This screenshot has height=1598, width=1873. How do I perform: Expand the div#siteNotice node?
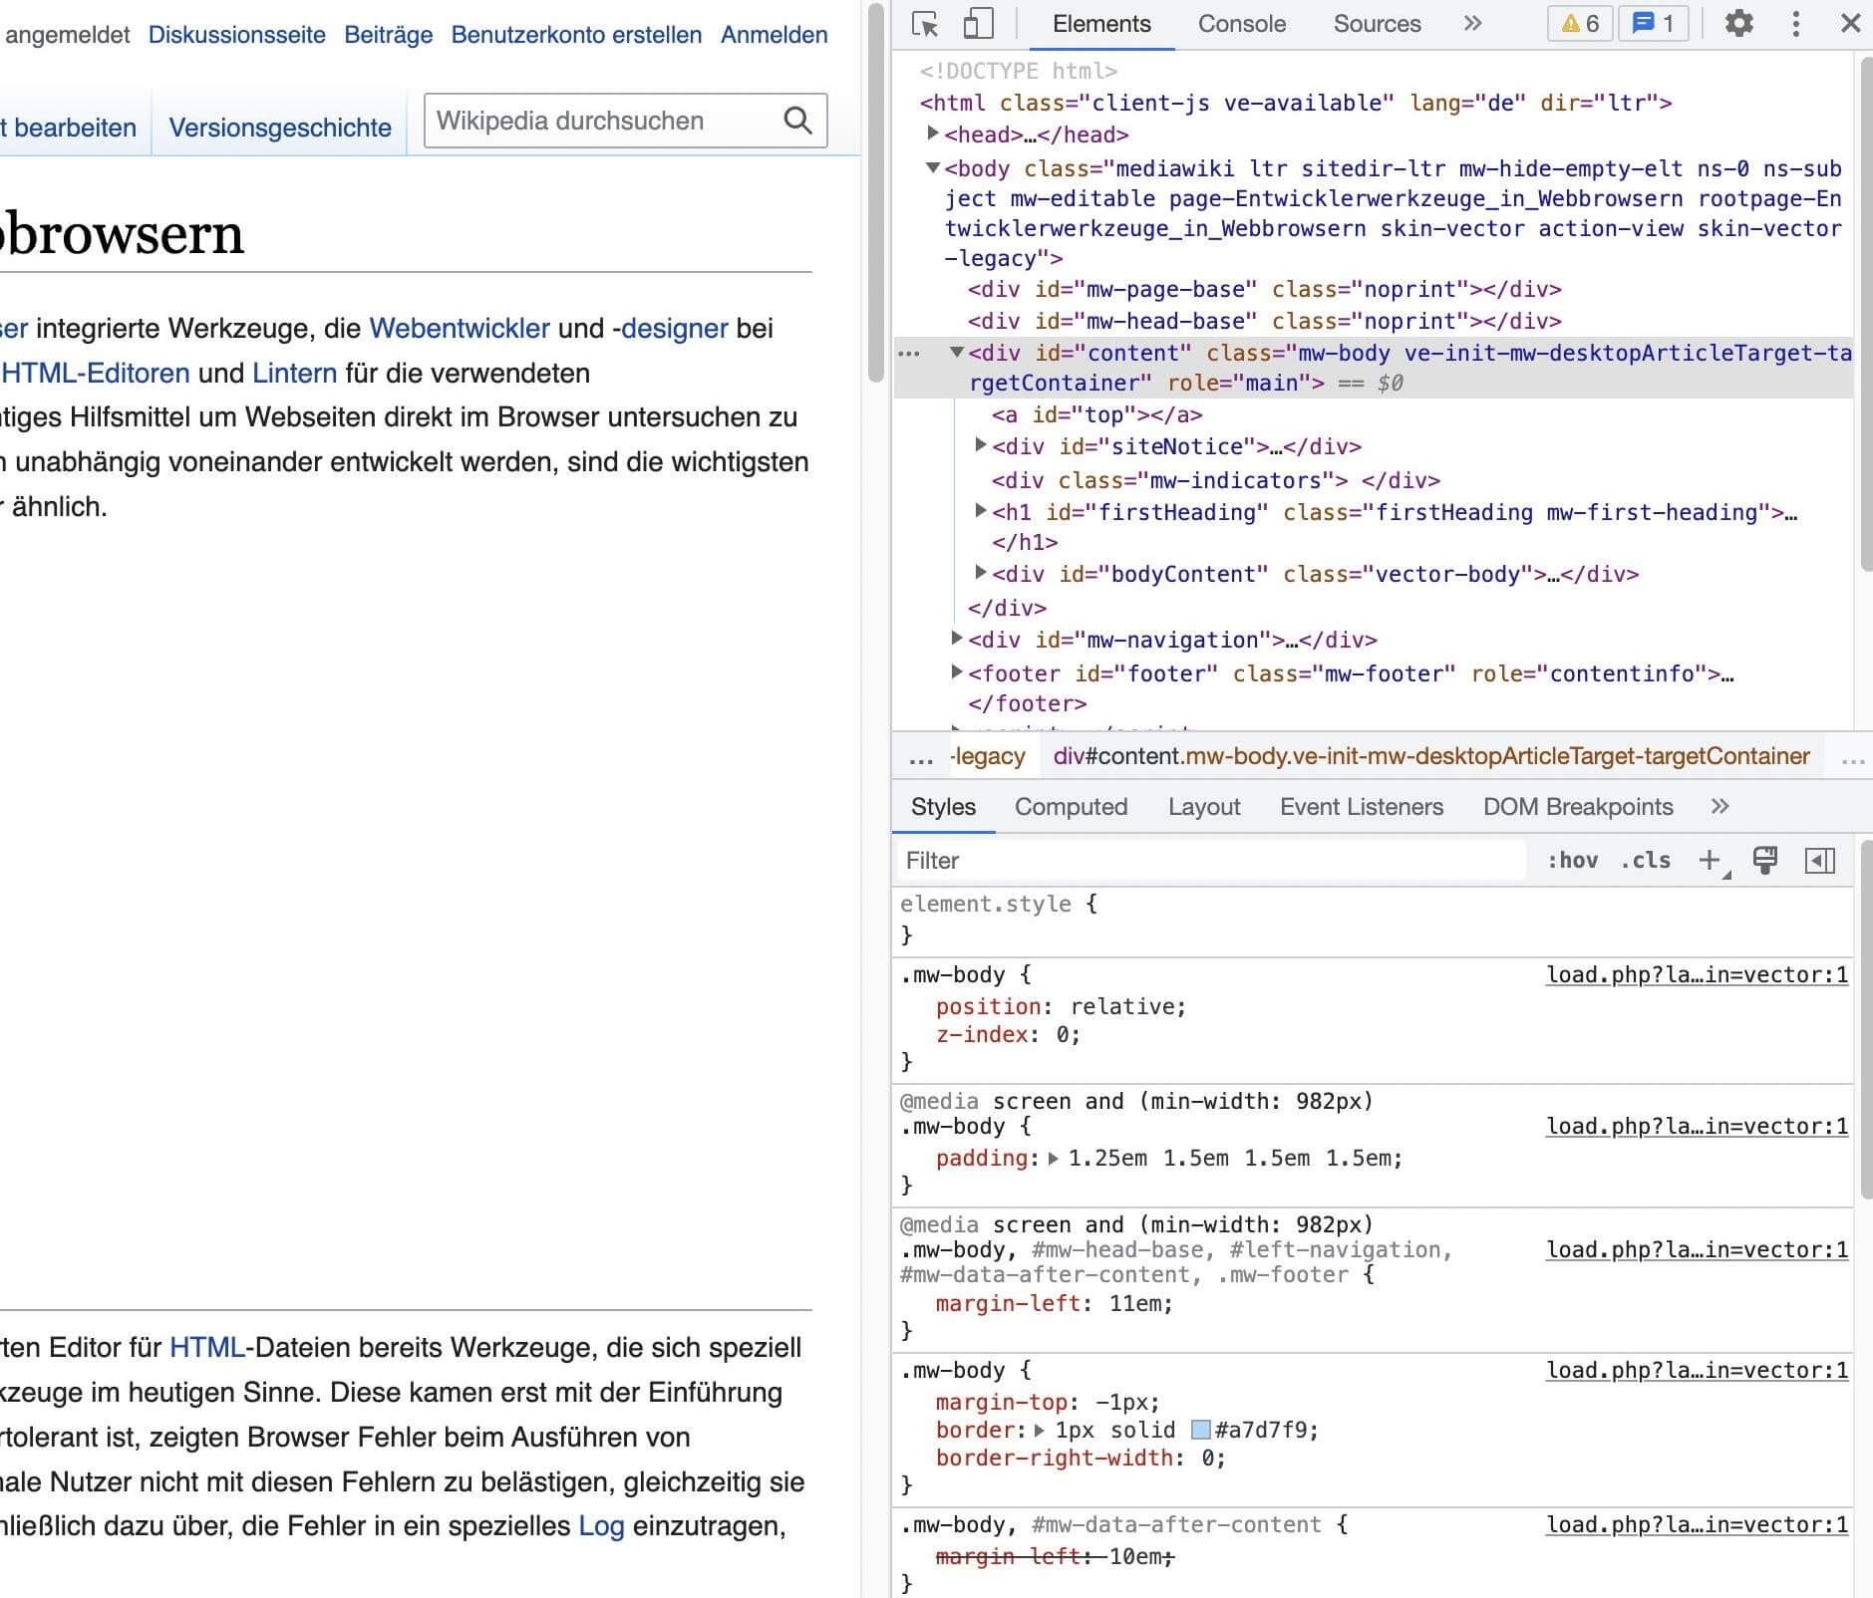tap(980, 444)
